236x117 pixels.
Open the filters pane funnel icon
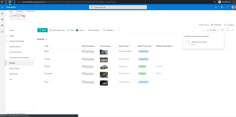[222, 30]
